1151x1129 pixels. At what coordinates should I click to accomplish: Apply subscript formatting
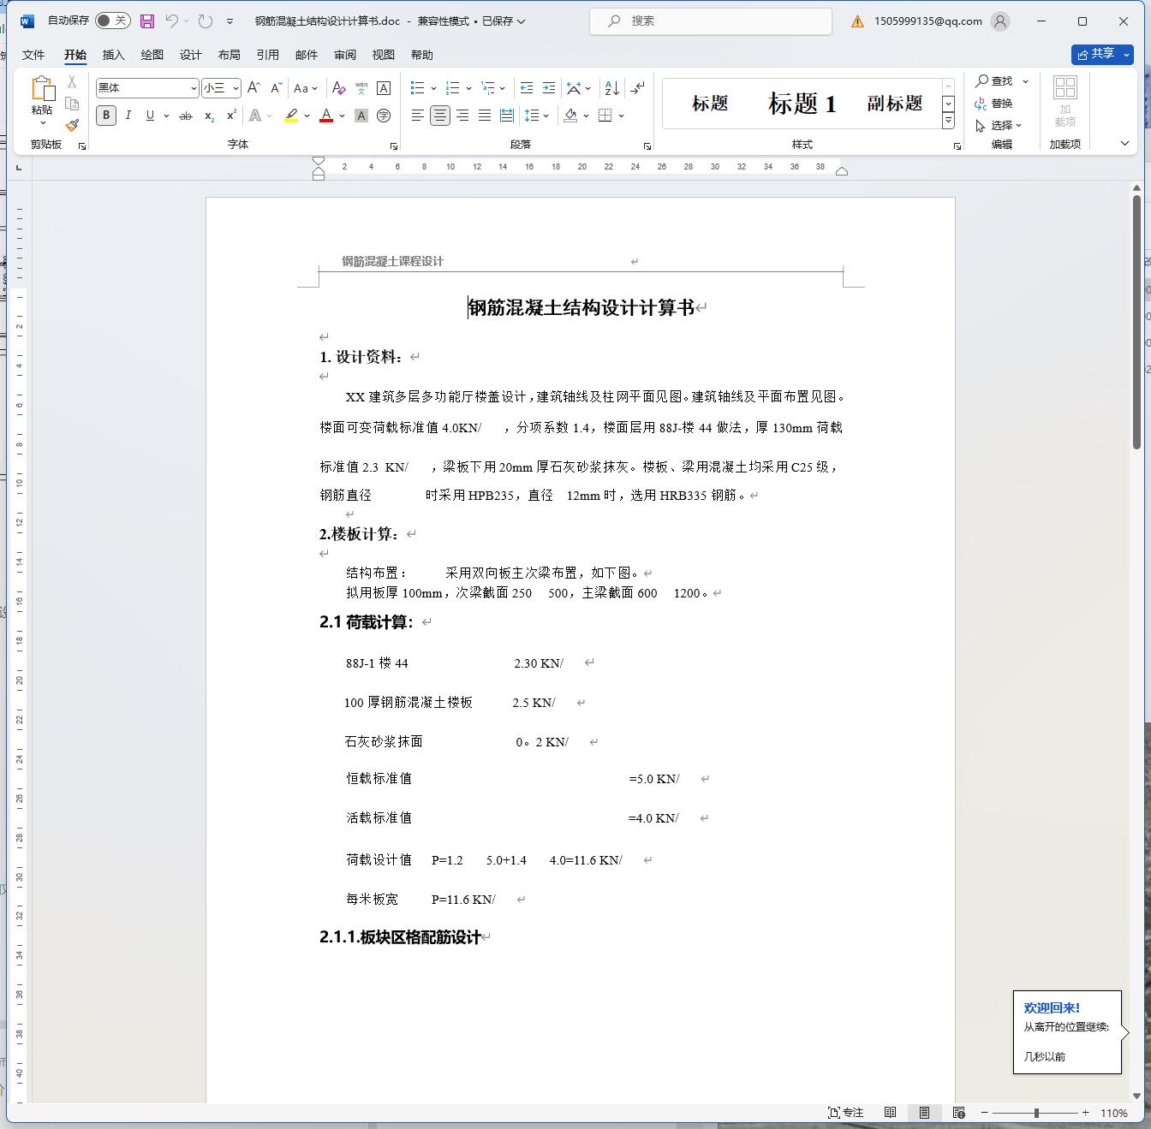pyautogui.click(x=208, y=116)
